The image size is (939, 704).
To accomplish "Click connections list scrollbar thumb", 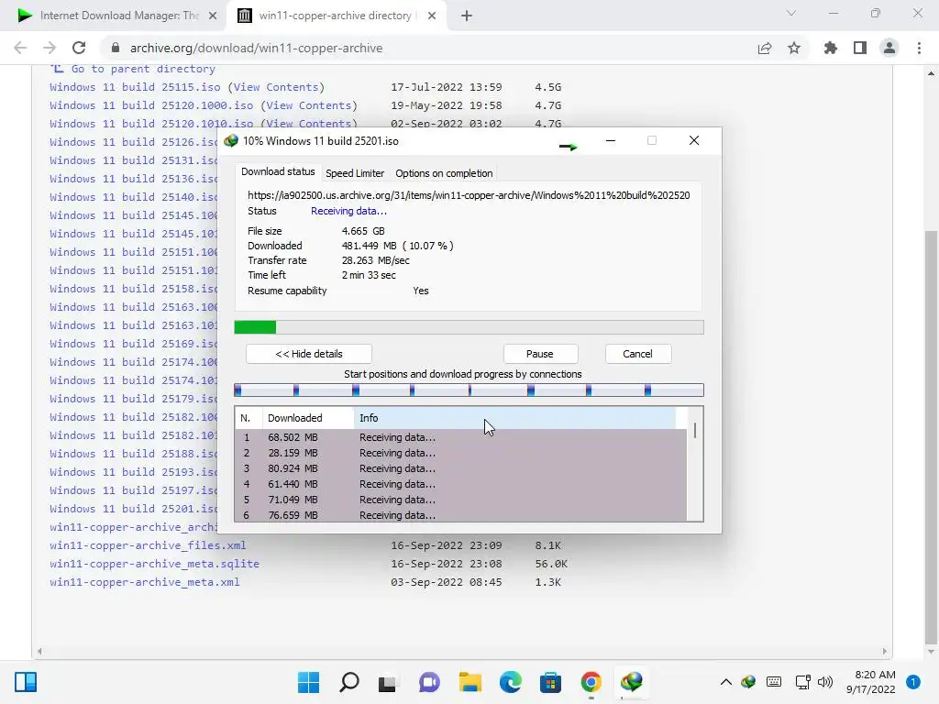I will pyautogui.click(x=695, y=431).
